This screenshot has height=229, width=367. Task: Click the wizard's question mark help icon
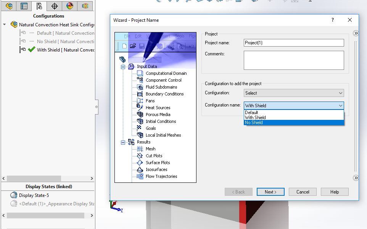tap(332, 20)
